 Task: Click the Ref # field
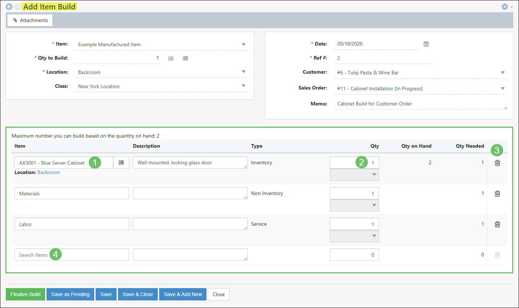(x=382, y=58)
